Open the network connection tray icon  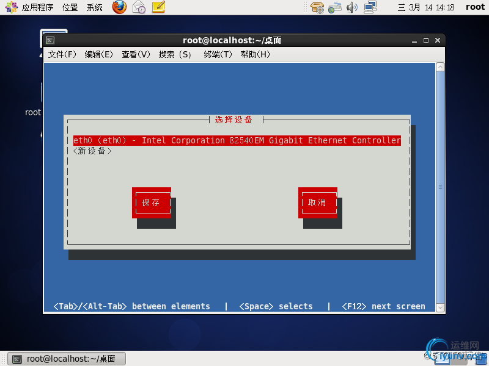(x=370, y=7)
